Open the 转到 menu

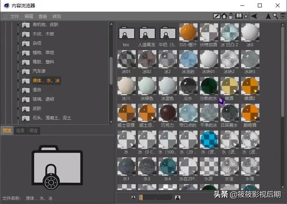[56, 16]
